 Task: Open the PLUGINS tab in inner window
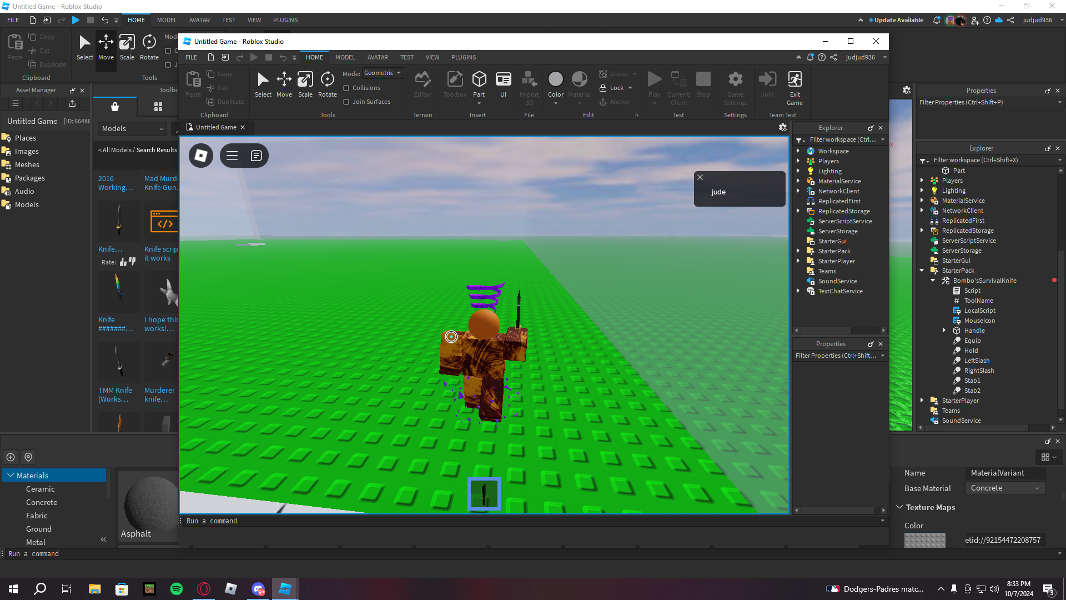[x=463, y=57]
